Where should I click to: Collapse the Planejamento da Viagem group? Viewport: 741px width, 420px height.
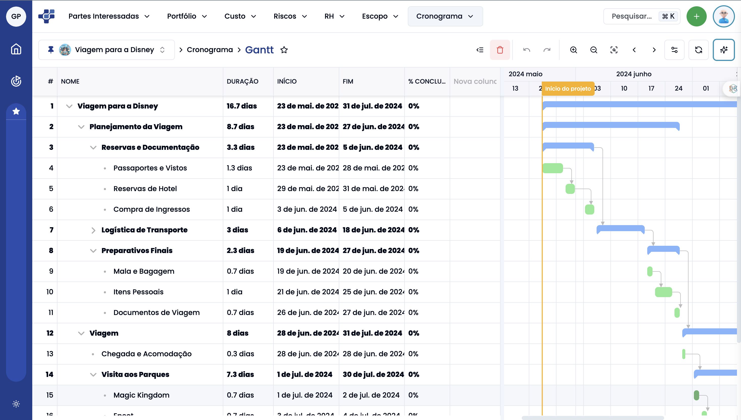pyautogui.click(x=81, y=127)
